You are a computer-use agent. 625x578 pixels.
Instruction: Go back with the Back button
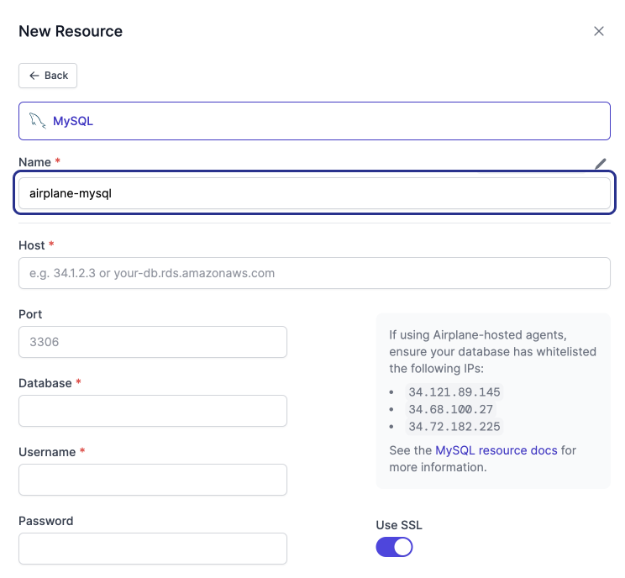[x=48, y=76]
